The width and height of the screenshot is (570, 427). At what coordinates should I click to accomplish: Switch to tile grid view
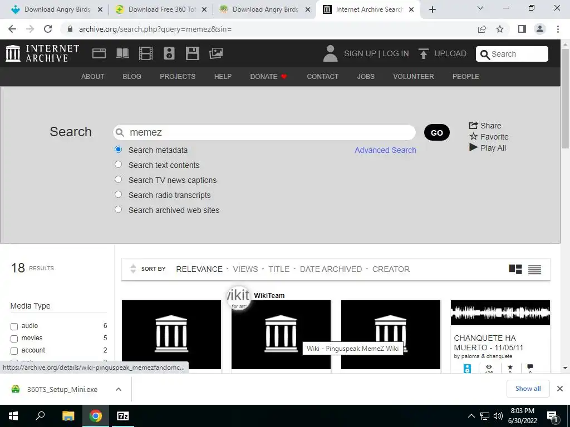pyautogui.click(x=515, y=269)
